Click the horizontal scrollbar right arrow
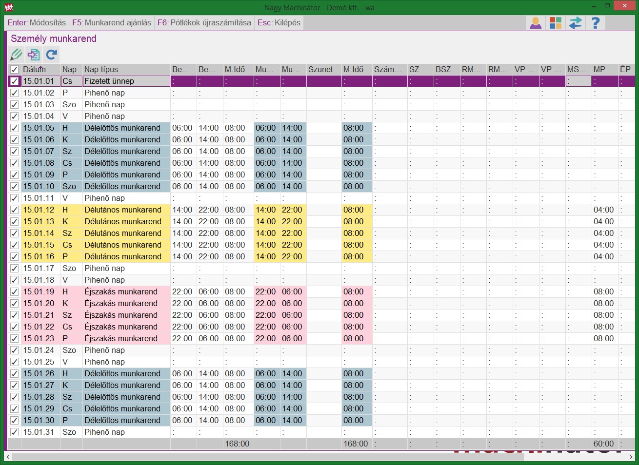 click(x=631, y=457)
